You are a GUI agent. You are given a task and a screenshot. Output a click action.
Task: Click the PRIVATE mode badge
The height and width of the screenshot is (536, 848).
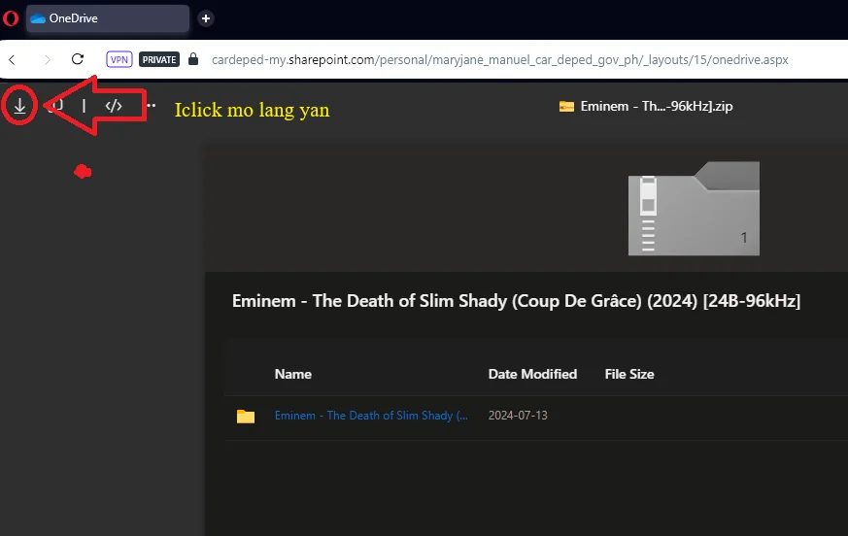[x=159, y=59]
